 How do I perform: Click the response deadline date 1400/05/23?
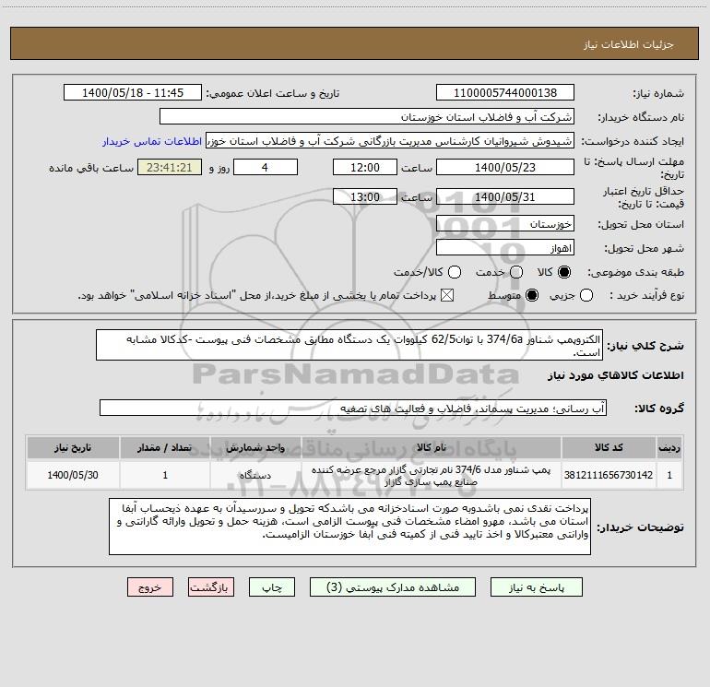[505, 167]
